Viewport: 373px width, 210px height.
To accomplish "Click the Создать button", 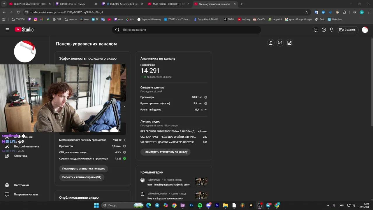I will [348, 30].
